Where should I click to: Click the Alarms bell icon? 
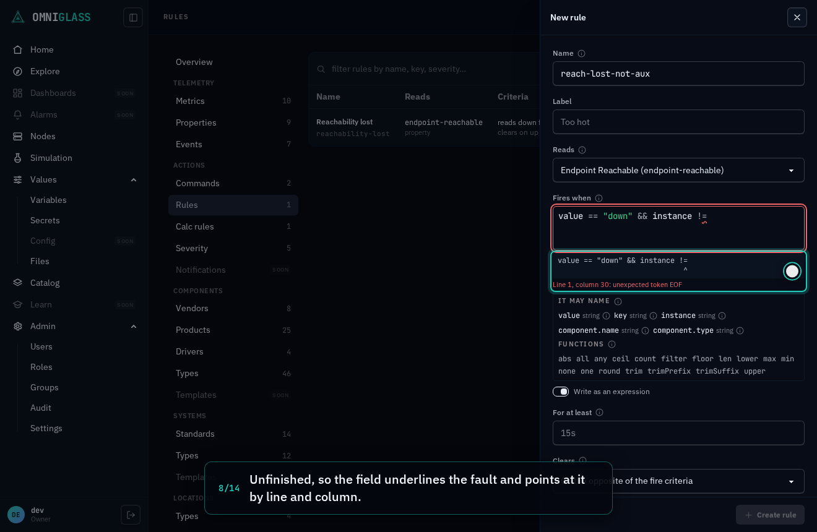coord(18,114)
